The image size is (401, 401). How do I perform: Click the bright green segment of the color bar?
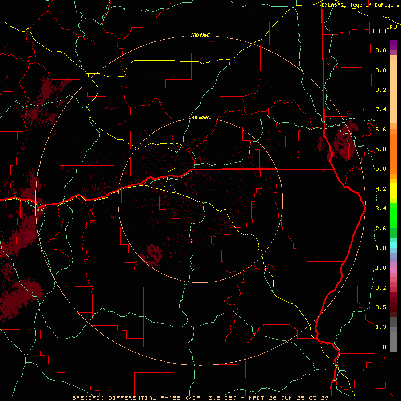point(393,215)
